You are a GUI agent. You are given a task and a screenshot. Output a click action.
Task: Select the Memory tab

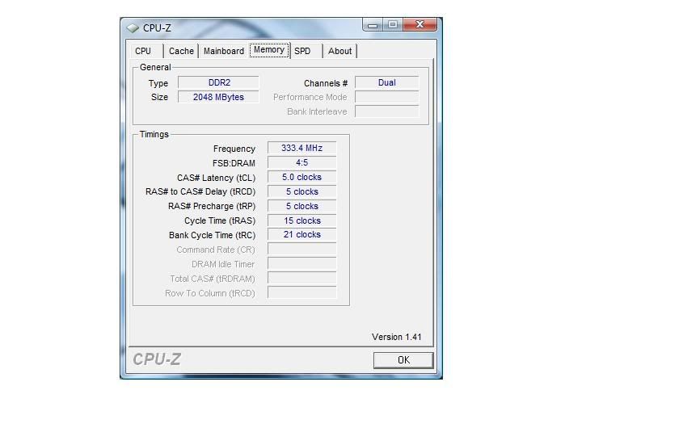(x=269, y=50)
